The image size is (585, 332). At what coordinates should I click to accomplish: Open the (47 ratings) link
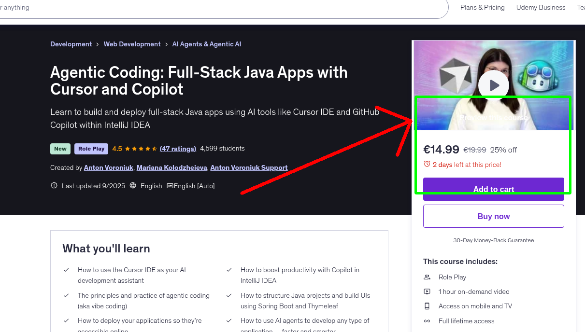tap(178, 149)
